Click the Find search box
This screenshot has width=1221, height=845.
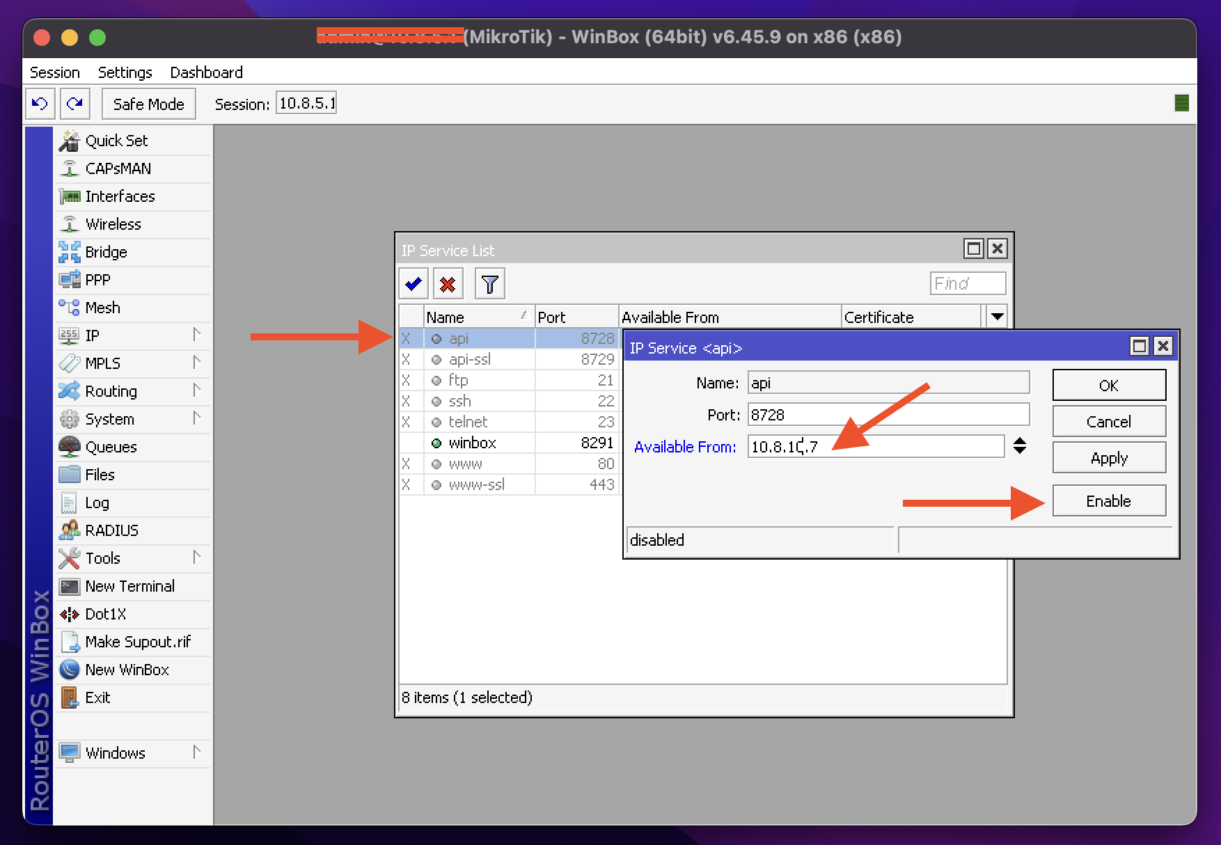click(x=968, y=283)
